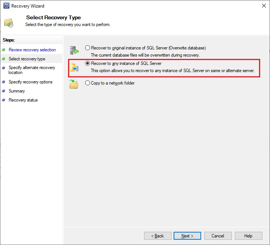This screenshot has height=245, width=270.
Task: Open the Help button
Action: (248, 236)
